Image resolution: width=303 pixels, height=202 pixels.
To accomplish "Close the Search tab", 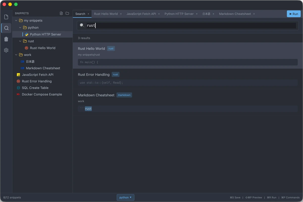I will [88, 14].
